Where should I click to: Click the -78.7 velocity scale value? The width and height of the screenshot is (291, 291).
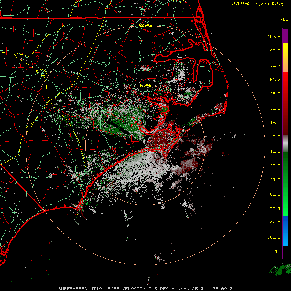click(x=274, y=209)
